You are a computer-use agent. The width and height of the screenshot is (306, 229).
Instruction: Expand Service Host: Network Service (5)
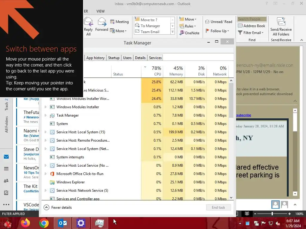point(45,191)
